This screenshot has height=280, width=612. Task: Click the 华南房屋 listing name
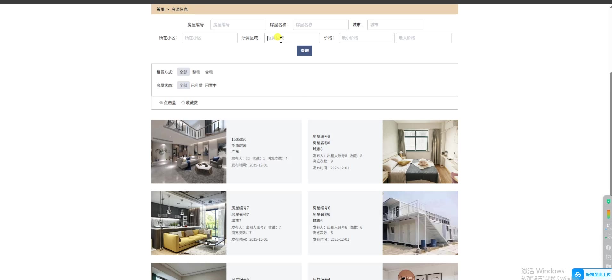[x=239, y=146]
